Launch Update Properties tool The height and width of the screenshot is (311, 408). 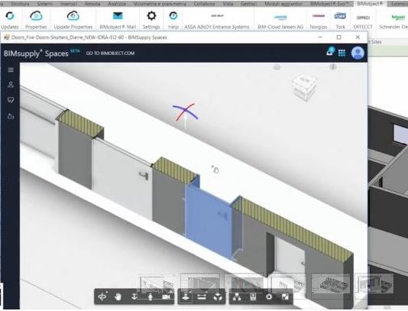coord(73,20)
